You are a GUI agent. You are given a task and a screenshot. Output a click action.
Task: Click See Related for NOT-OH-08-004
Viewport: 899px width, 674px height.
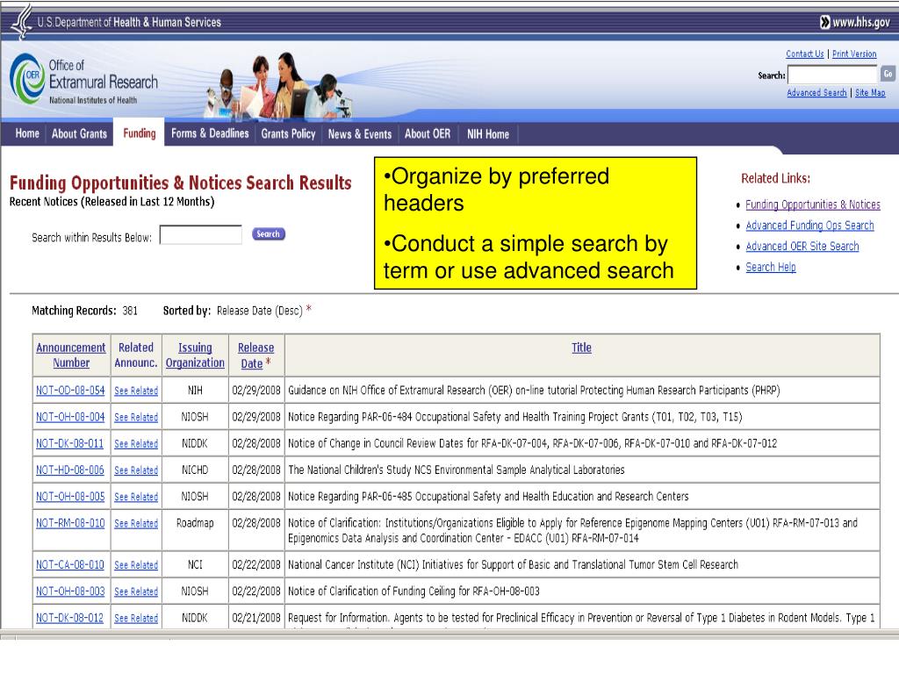(x=136, y=417)
